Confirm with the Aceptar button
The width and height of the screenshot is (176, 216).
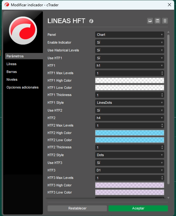click(138, 208)
